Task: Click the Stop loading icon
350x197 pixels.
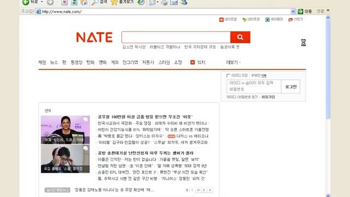Action: point(65,2)
